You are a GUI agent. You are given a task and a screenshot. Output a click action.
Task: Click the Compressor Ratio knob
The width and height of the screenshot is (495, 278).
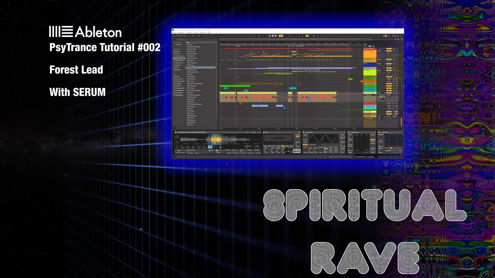pos(350,137)
